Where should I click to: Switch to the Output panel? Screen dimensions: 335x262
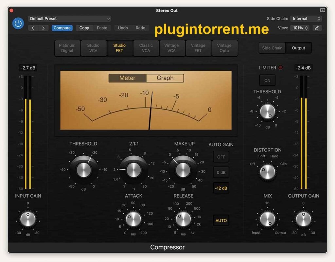pyautogui.click(x=298, y=48)
